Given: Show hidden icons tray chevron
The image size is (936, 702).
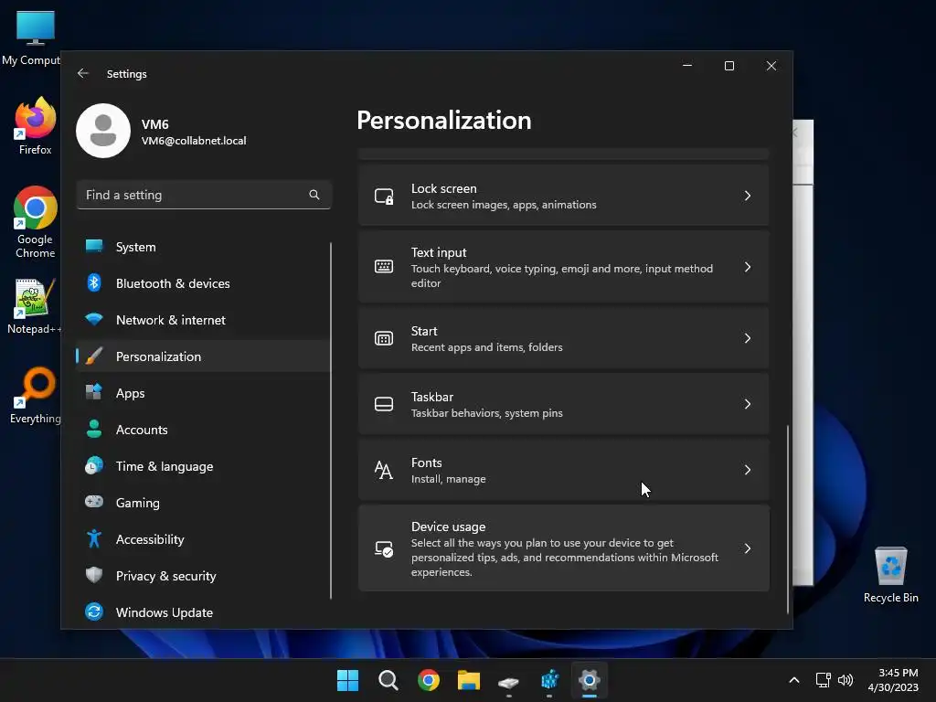Looking at the screenshot, I should click(794, 680).
